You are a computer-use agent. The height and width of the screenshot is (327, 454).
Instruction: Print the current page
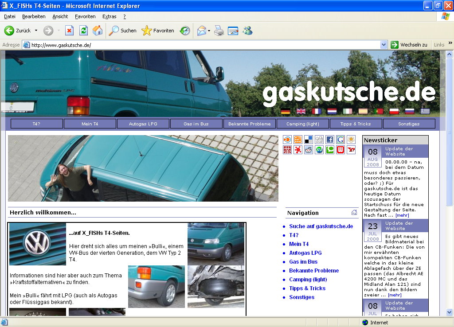[219, 31]
